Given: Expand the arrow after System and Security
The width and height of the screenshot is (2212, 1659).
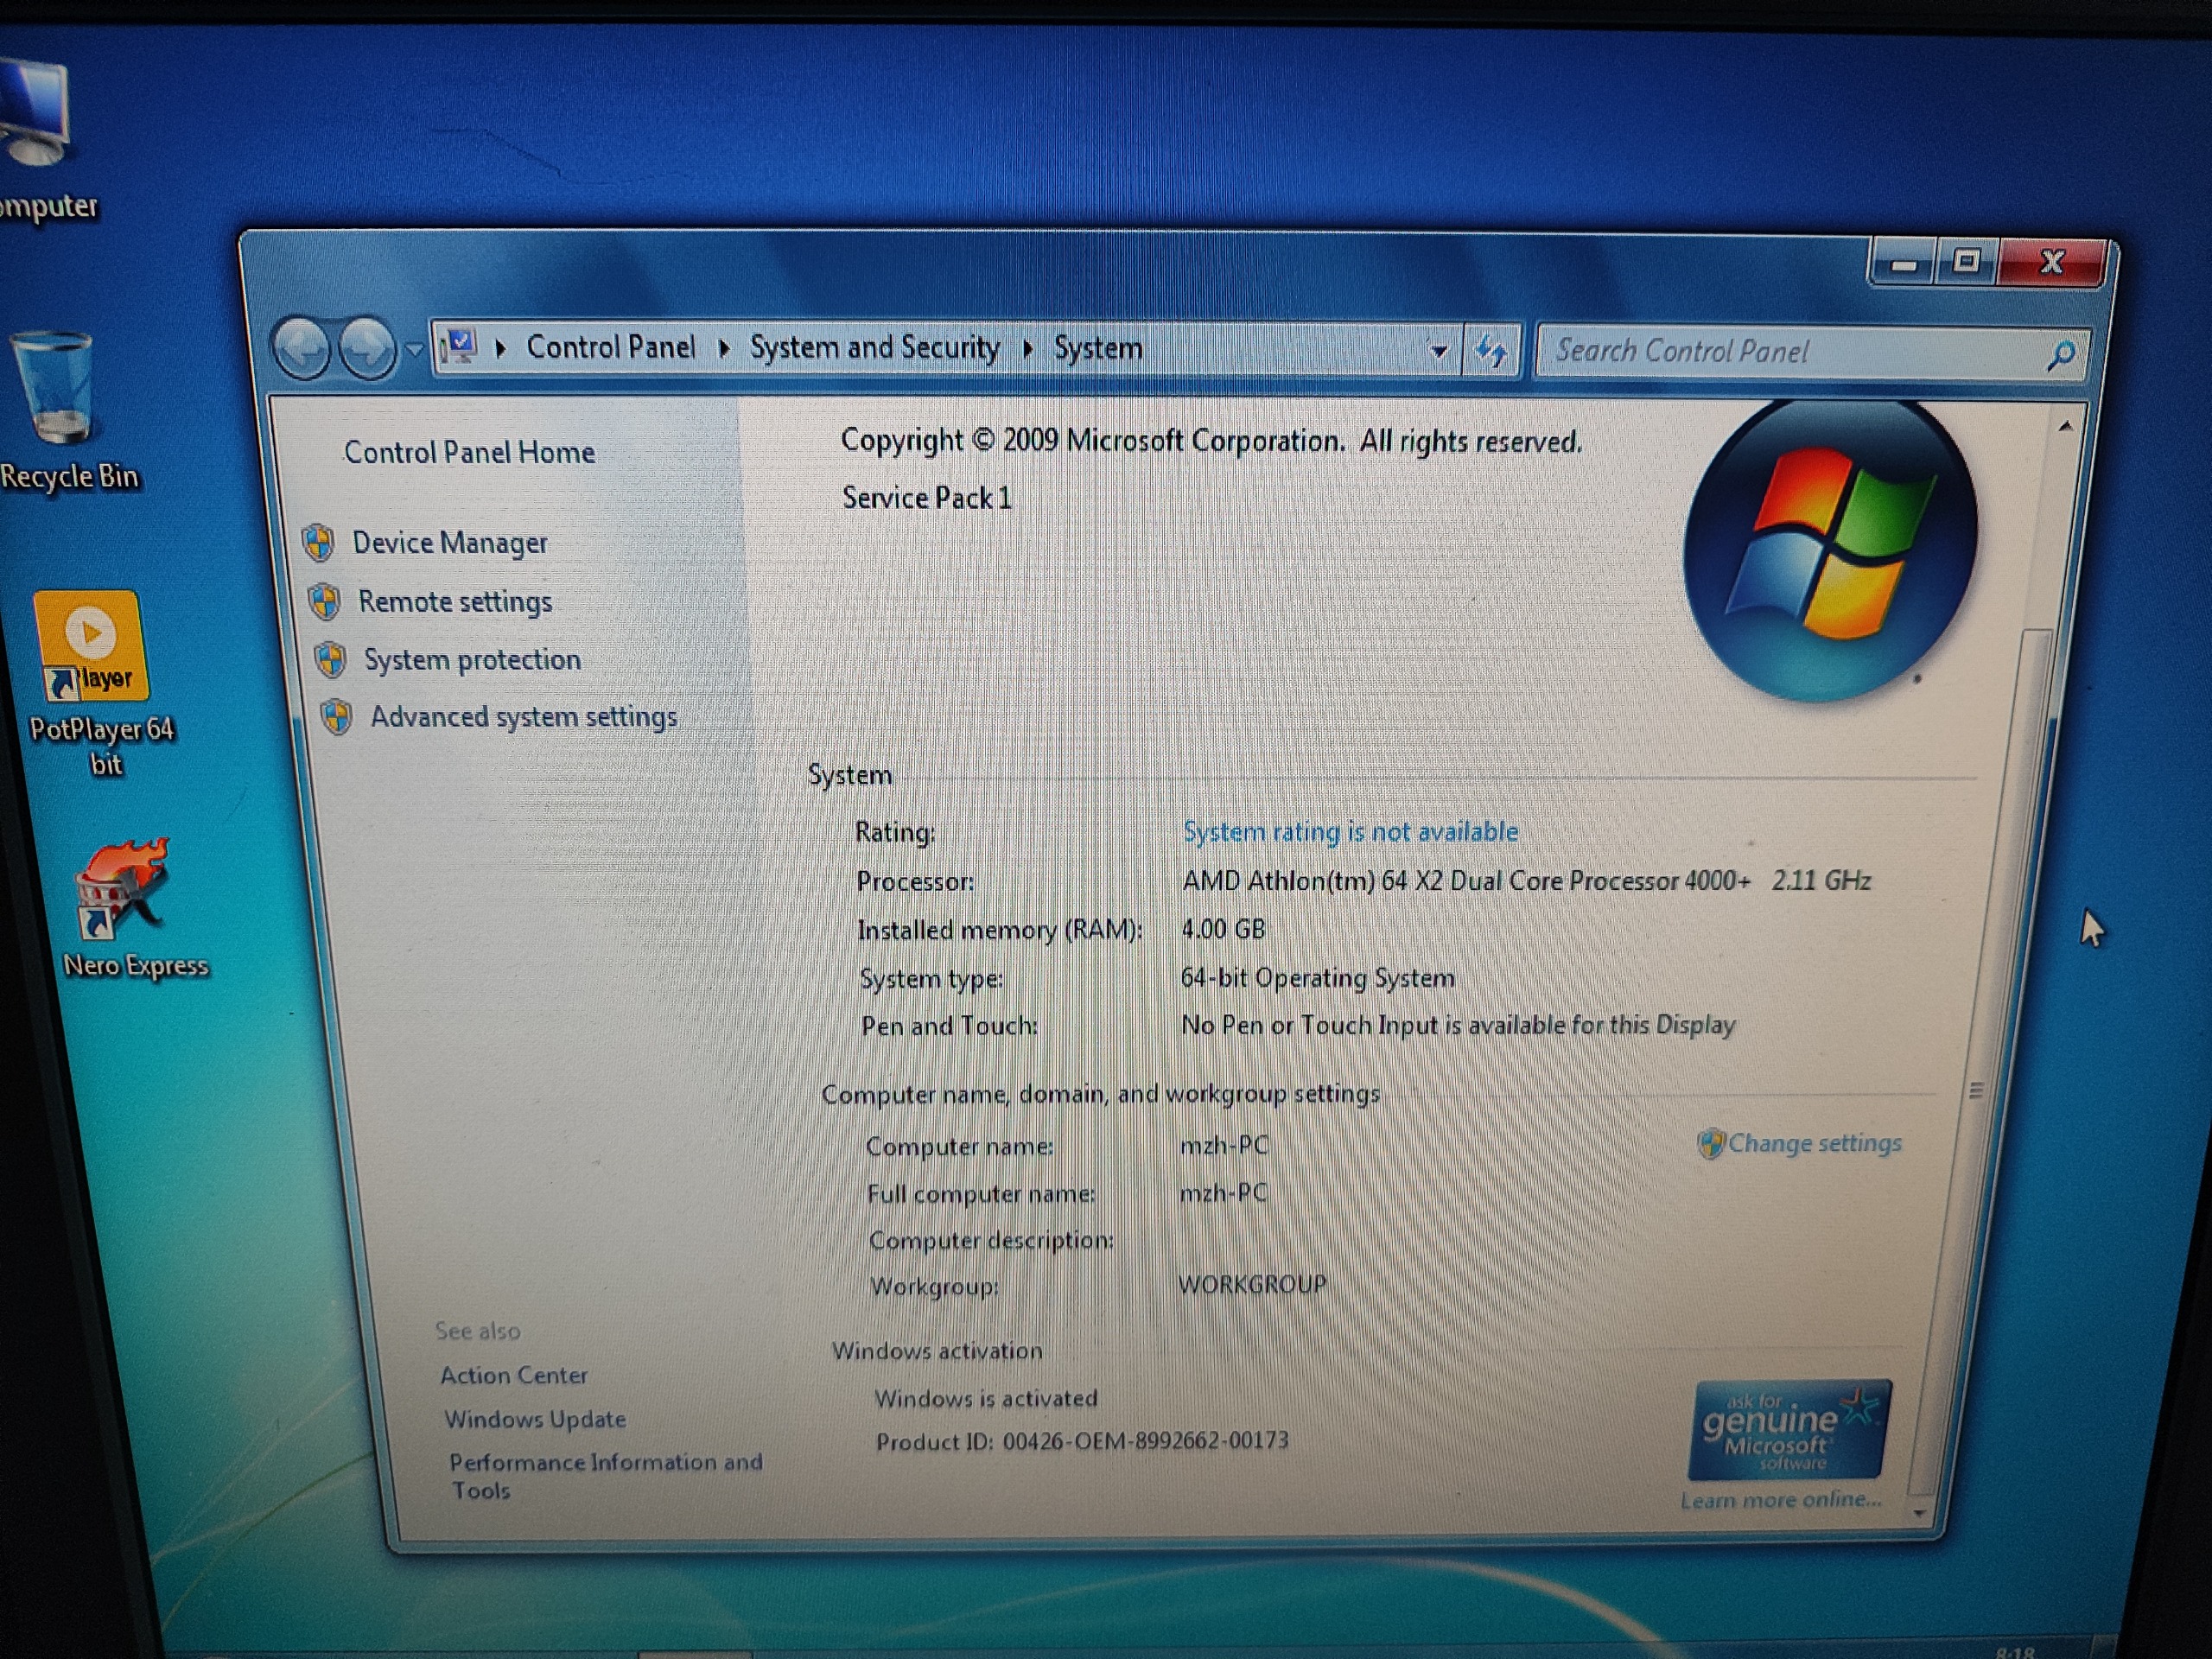Looking at the screenshot, I should (1027, 348).
